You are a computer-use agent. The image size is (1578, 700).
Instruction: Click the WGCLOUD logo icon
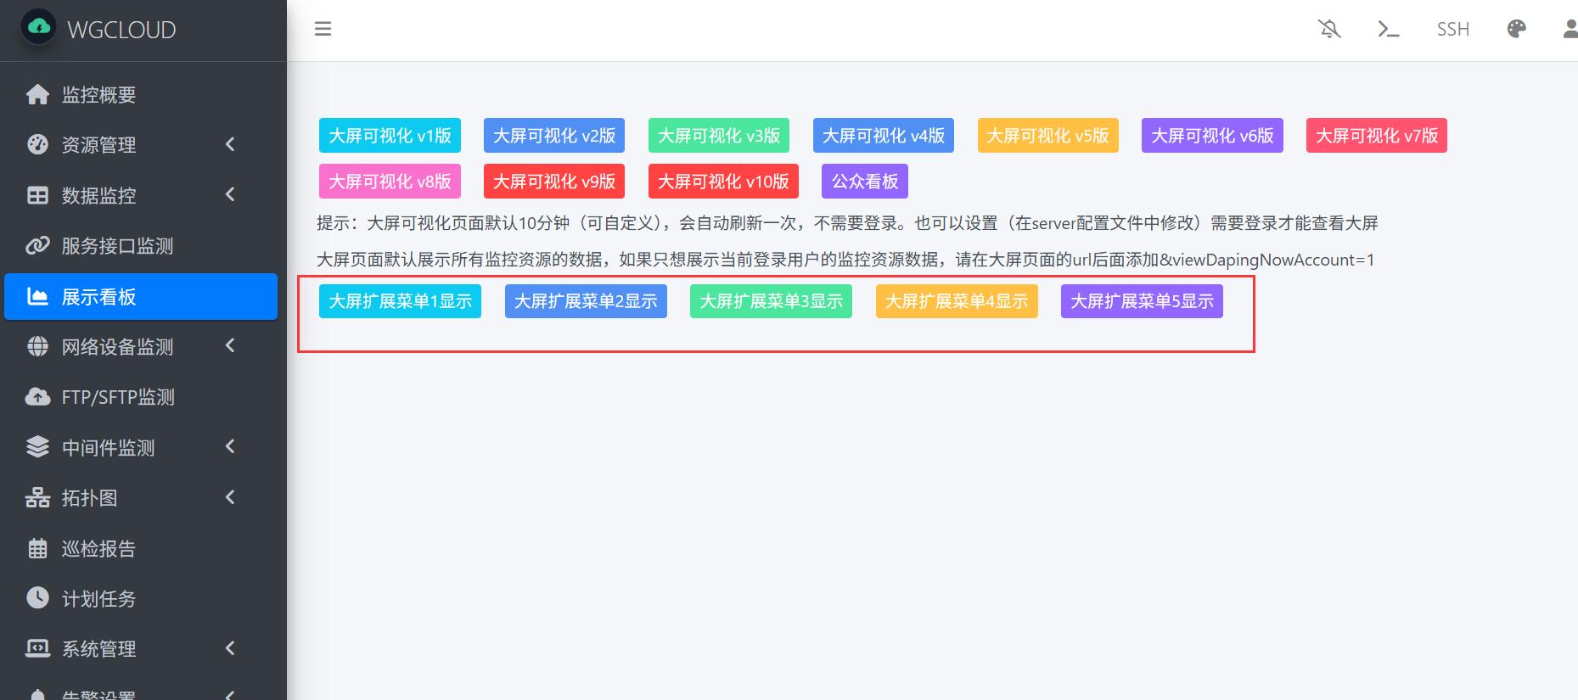coord(39,28)
